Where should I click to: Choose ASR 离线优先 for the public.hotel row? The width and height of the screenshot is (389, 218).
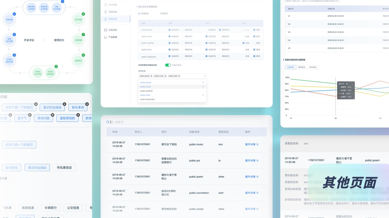coord(183,49)
